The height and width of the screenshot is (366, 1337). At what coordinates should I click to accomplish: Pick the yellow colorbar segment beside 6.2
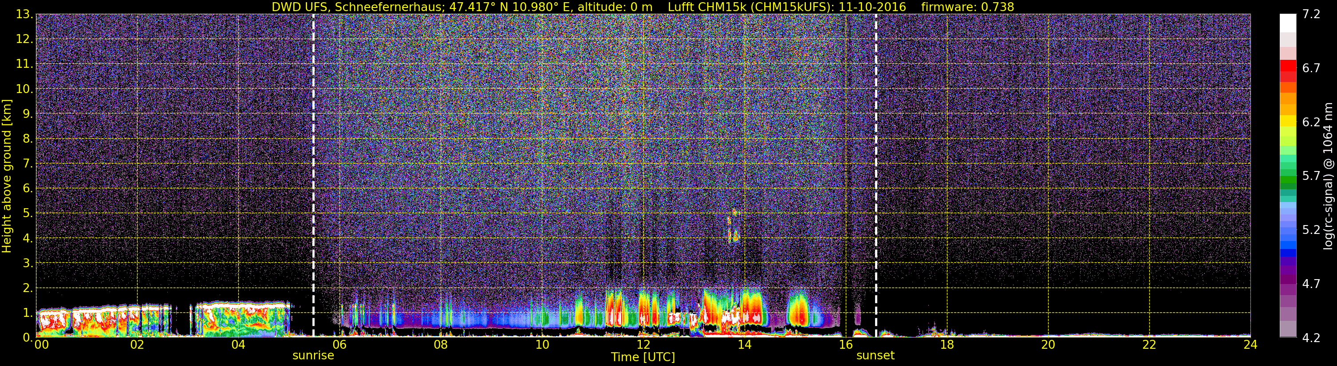pyautogui.click(x=1288, y=121)
